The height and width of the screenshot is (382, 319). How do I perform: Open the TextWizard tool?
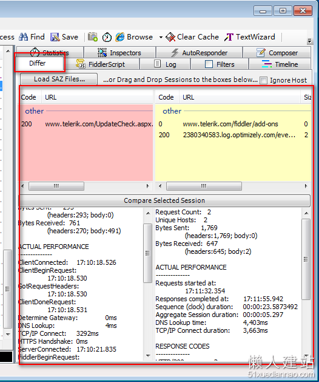pyautogui.click(x=250, y=37)
